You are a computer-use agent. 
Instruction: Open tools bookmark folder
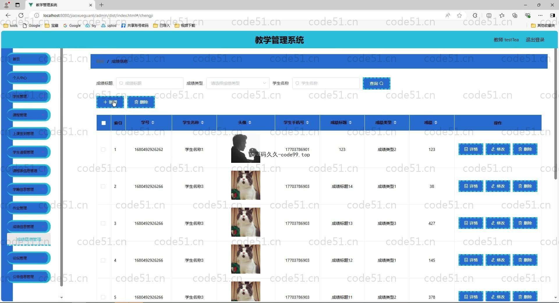(10, 26)
